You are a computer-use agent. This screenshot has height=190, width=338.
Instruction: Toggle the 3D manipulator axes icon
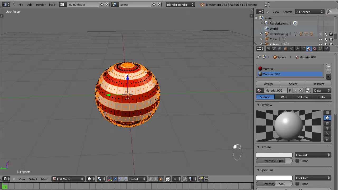pyautogui.click(x=110, y=179)
